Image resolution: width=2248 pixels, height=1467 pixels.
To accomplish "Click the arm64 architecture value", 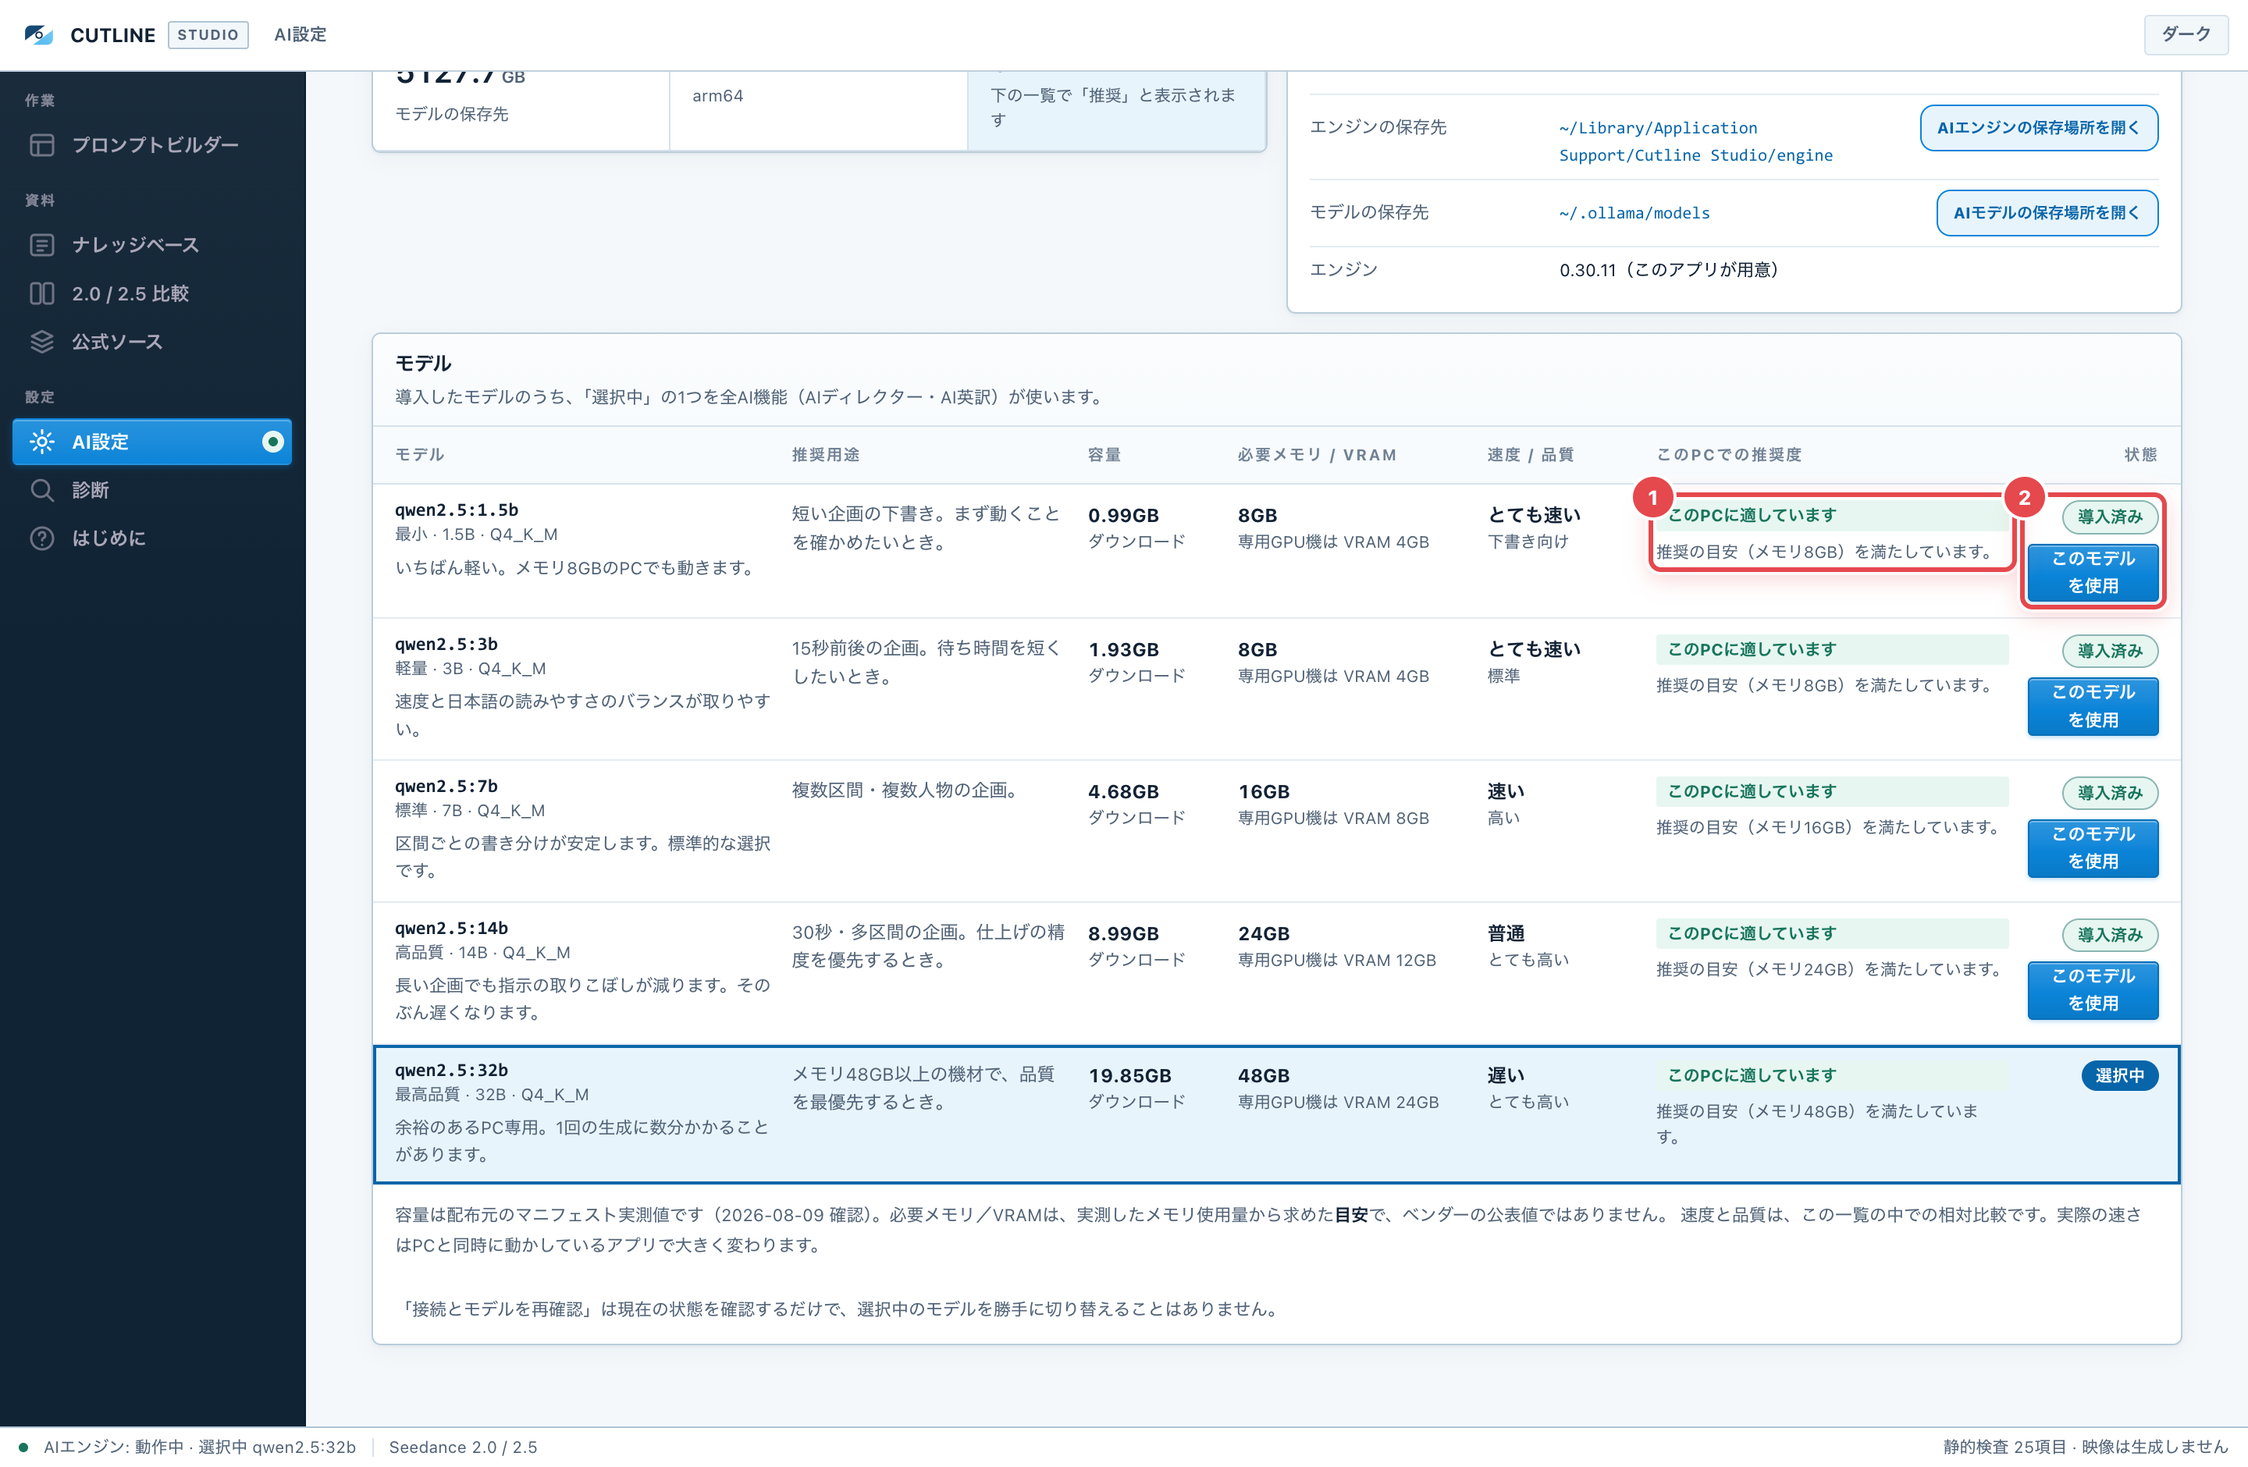I will click(x=717, y=95).
